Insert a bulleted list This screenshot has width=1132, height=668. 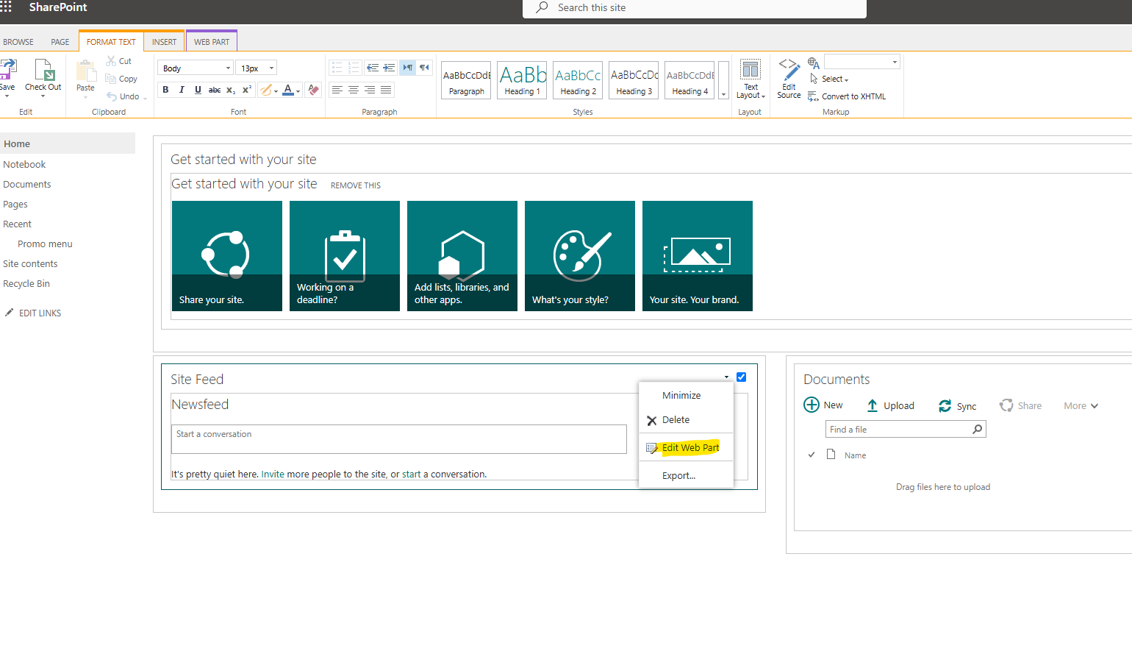[x=337, y=68]
